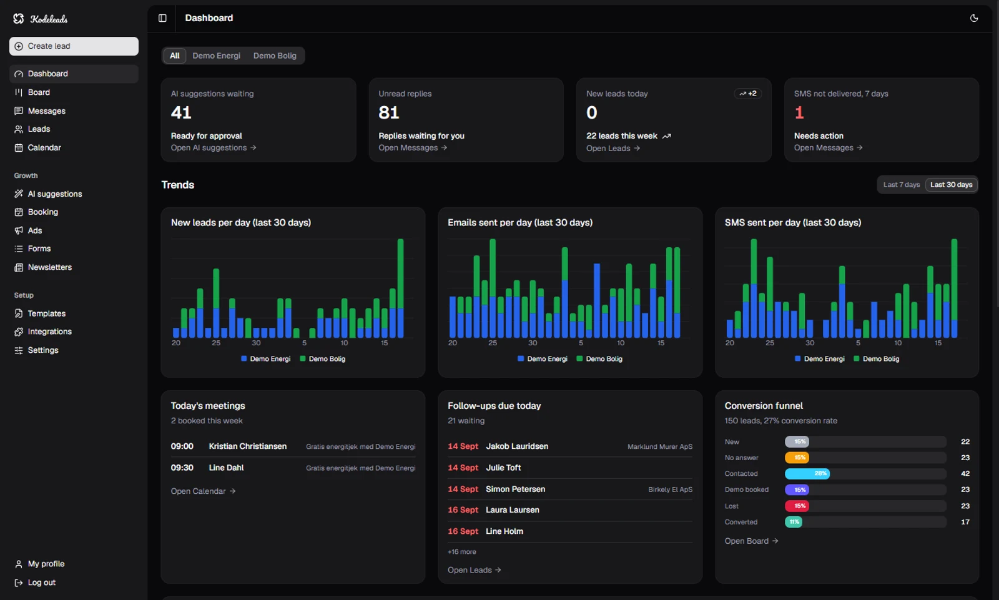Click Dashboard gauge icon in sidebar

19,74
